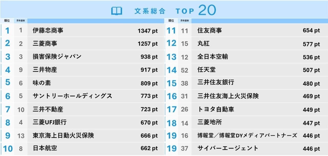Open サントリーホールディングス entry
Screen dimensions: 328x156
tap(73, 96)
